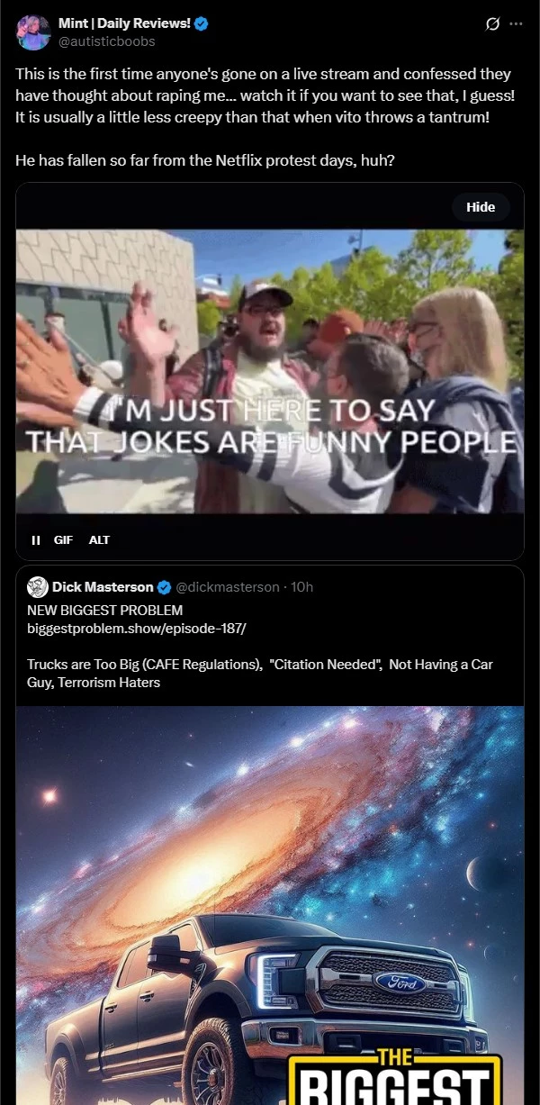The height and width of the screenshot is (1105, 540).
Task: Click the GIF label badge
Action: (63, 540)
